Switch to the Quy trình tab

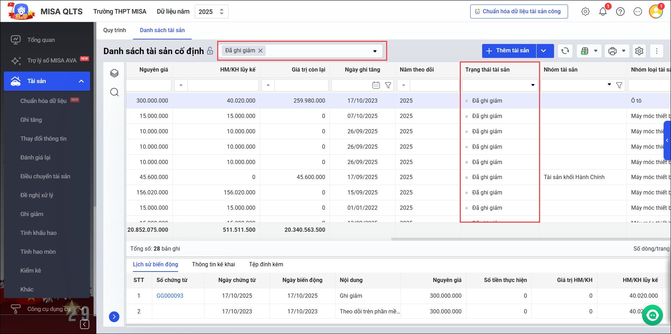[115, 30]
